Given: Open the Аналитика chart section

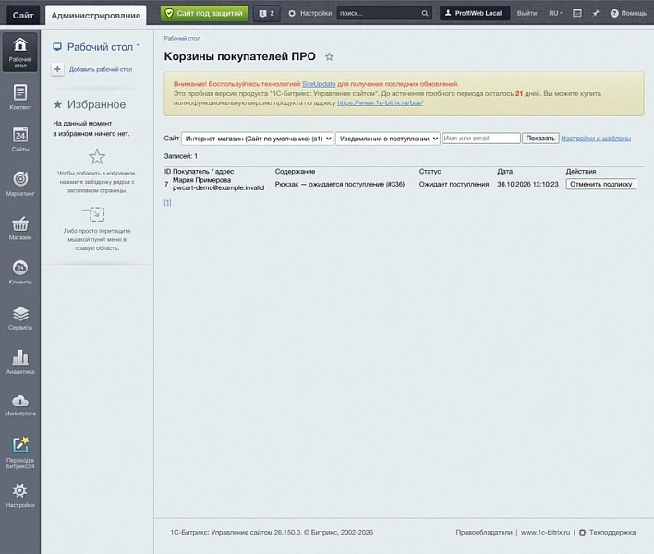Looking at the screenshot, I should click(x=20, y=362).
